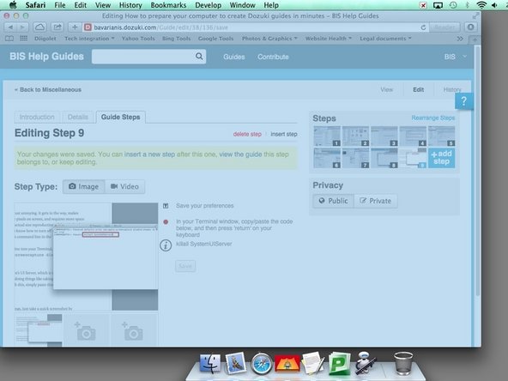Open the Develop menu
This screenshot has height=381, width=508.
click(208, 5)
